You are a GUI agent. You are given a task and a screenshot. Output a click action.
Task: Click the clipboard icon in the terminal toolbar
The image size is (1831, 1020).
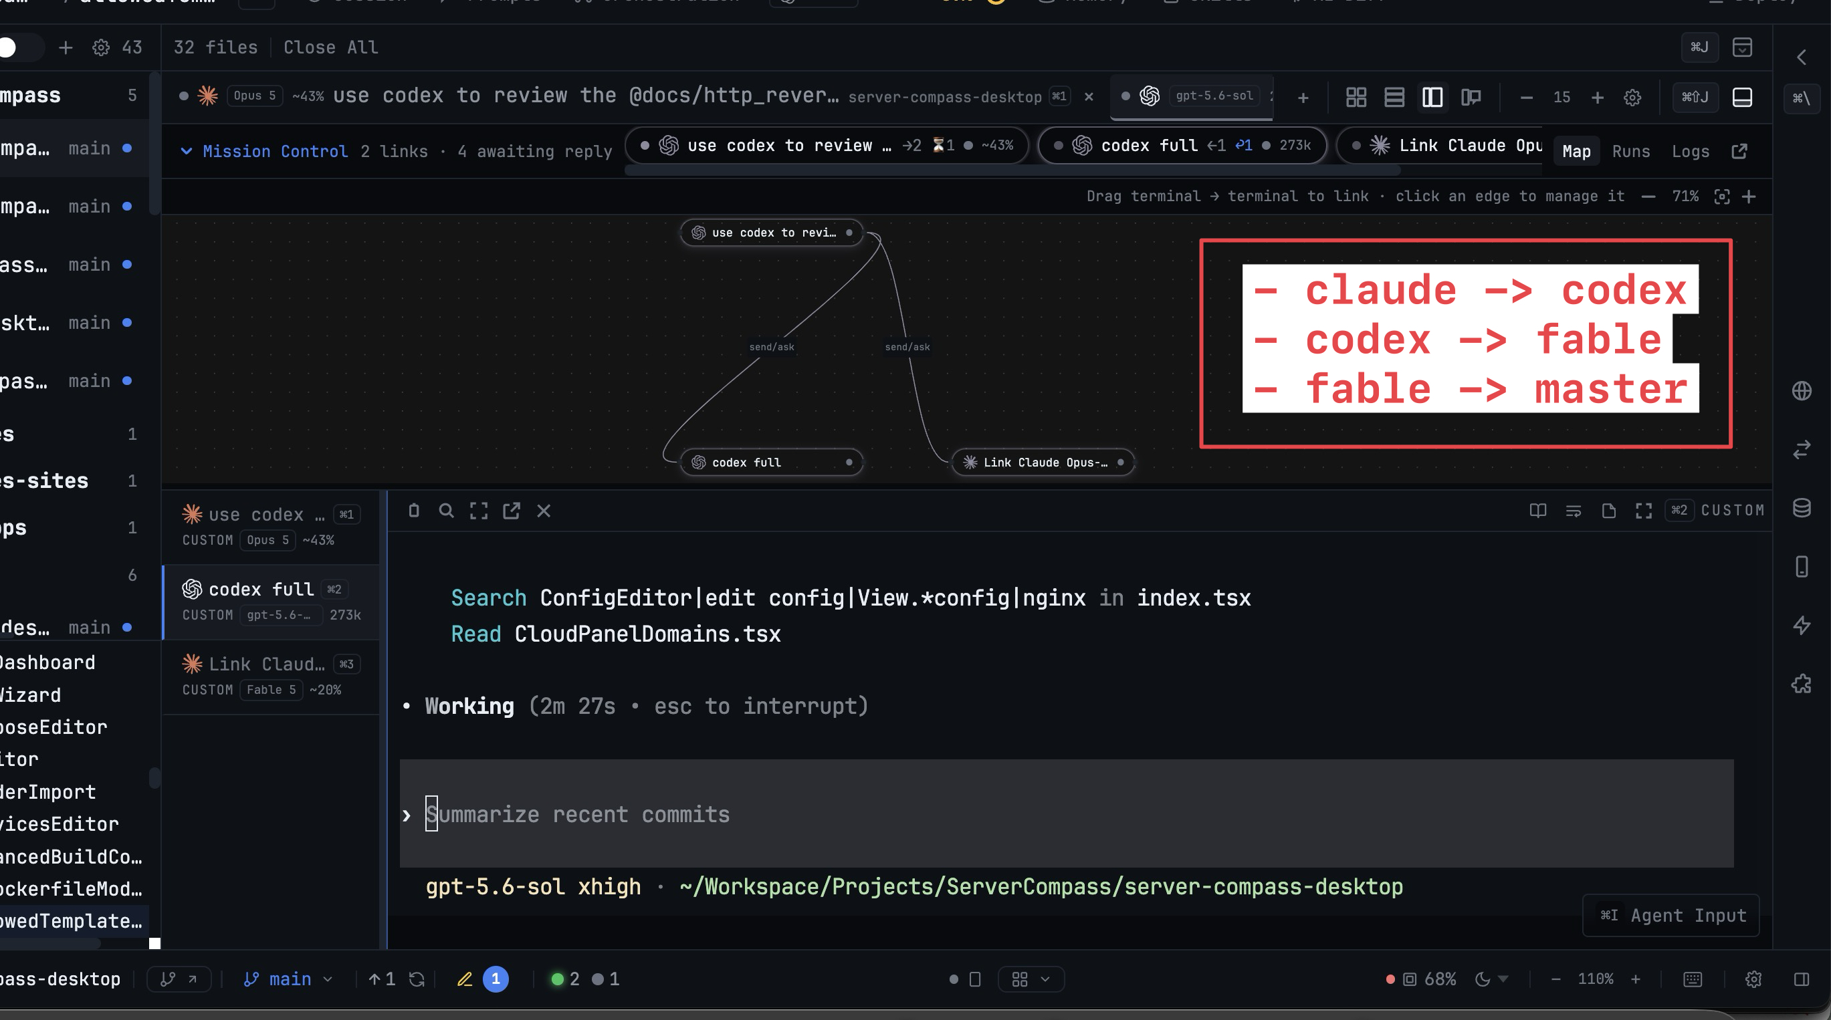pos(414,511)
